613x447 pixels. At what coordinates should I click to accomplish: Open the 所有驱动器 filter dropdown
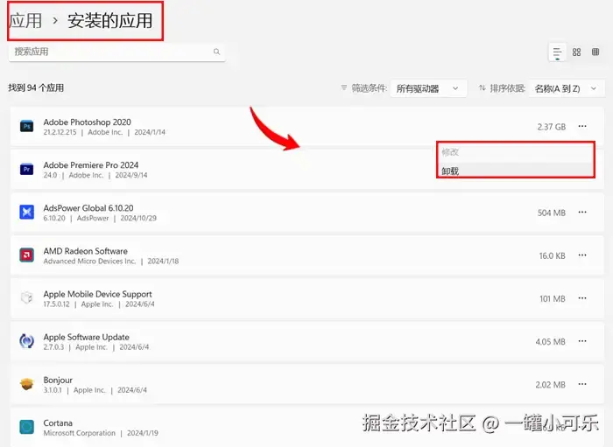click(x=428, y=88)
